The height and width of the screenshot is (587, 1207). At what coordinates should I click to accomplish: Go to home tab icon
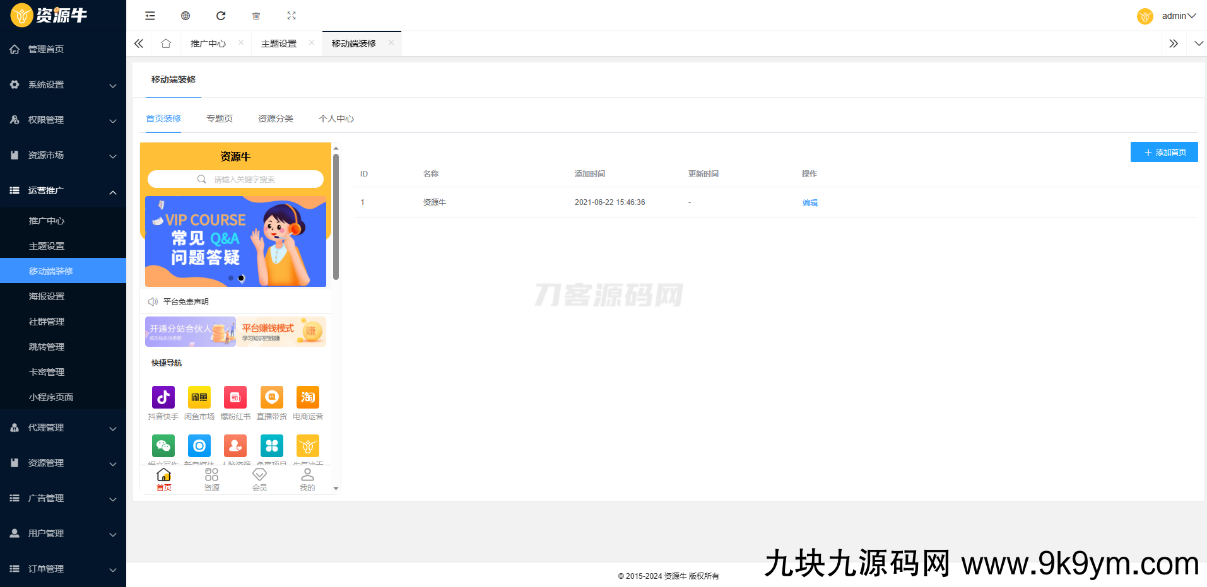(x=166, y=44)
